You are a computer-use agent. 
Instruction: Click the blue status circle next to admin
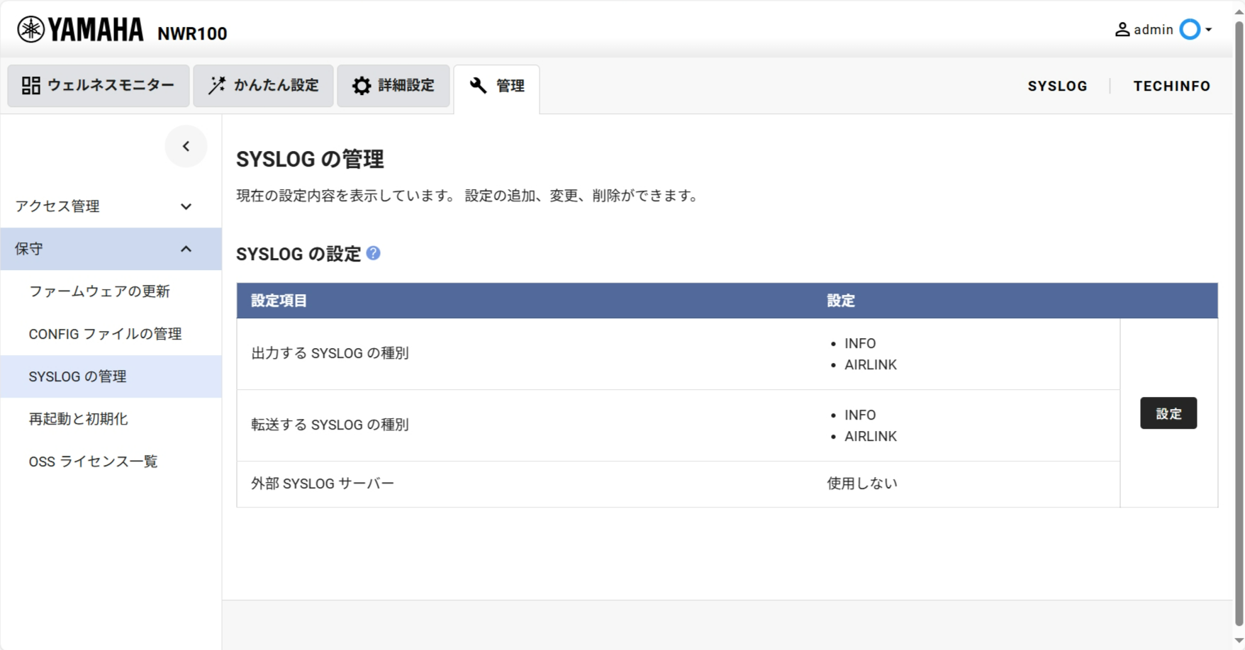coord(1190,30)
